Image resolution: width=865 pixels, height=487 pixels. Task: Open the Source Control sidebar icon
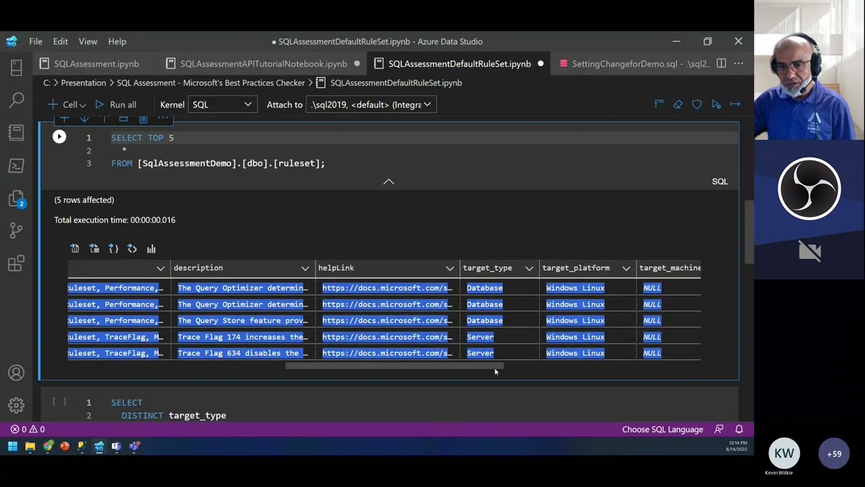[x=16, y=231]
